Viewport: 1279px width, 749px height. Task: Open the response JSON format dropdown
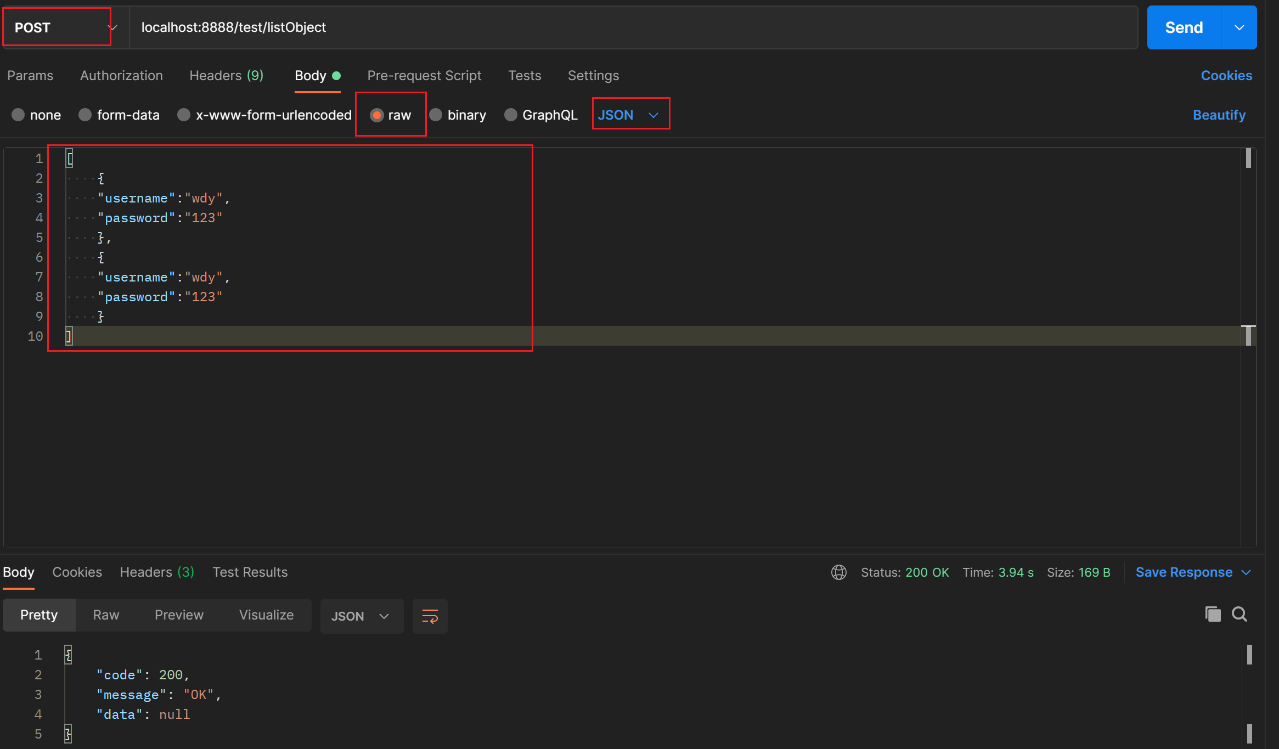[361, 616]
